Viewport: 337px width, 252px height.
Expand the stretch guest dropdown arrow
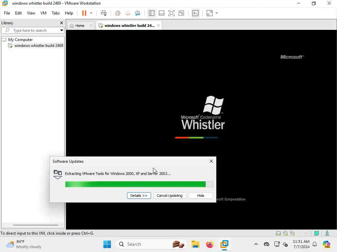pyautogui.click(x=217, y=13)
